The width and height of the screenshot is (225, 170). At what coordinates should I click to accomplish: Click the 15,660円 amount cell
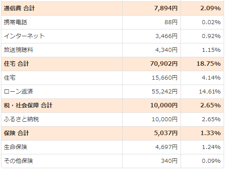click(151, 78)
